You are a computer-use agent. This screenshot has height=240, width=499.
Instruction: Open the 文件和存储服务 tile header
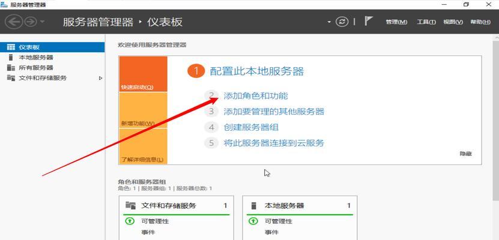177,205
